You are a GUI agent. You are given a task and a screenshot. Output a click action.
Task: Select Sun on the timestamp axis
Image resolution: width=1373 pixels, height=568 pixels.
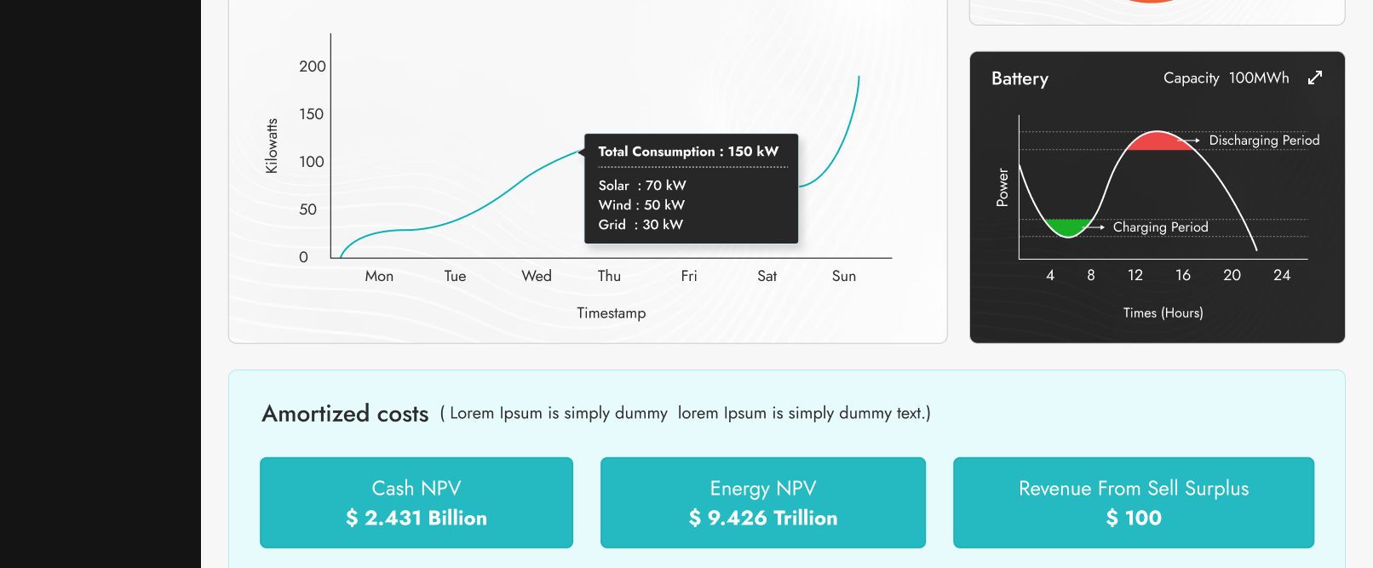(844, 276)
